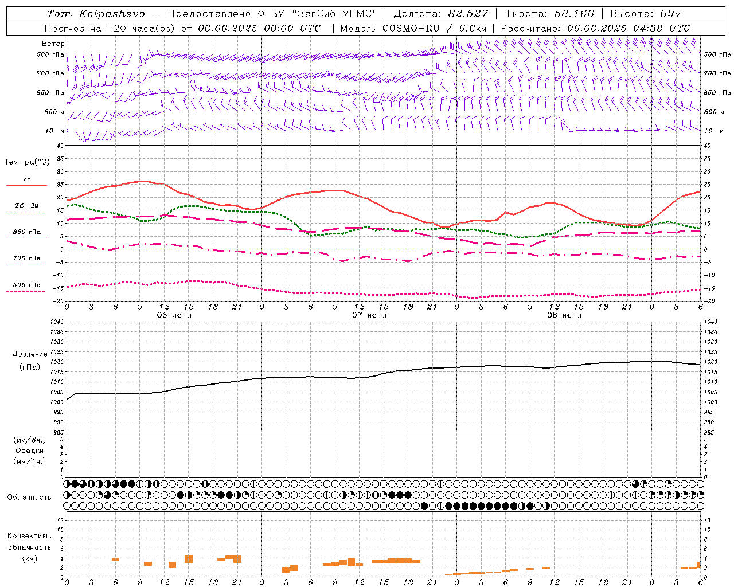The width and height of the screenshot is (734, 587).
Task: Click the 700 гПа temperature legend entry
Action: click(27, 259)
